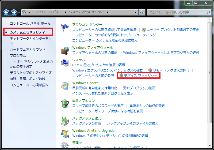Open Windows Update heading link
The width and height of the screenshot is (214, 150).
tap(85, 83)
